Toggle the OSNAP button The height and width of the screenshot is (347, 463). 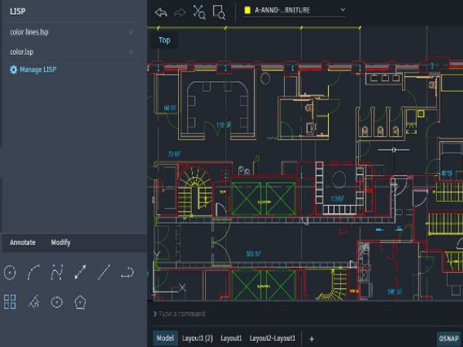(449, 339)
